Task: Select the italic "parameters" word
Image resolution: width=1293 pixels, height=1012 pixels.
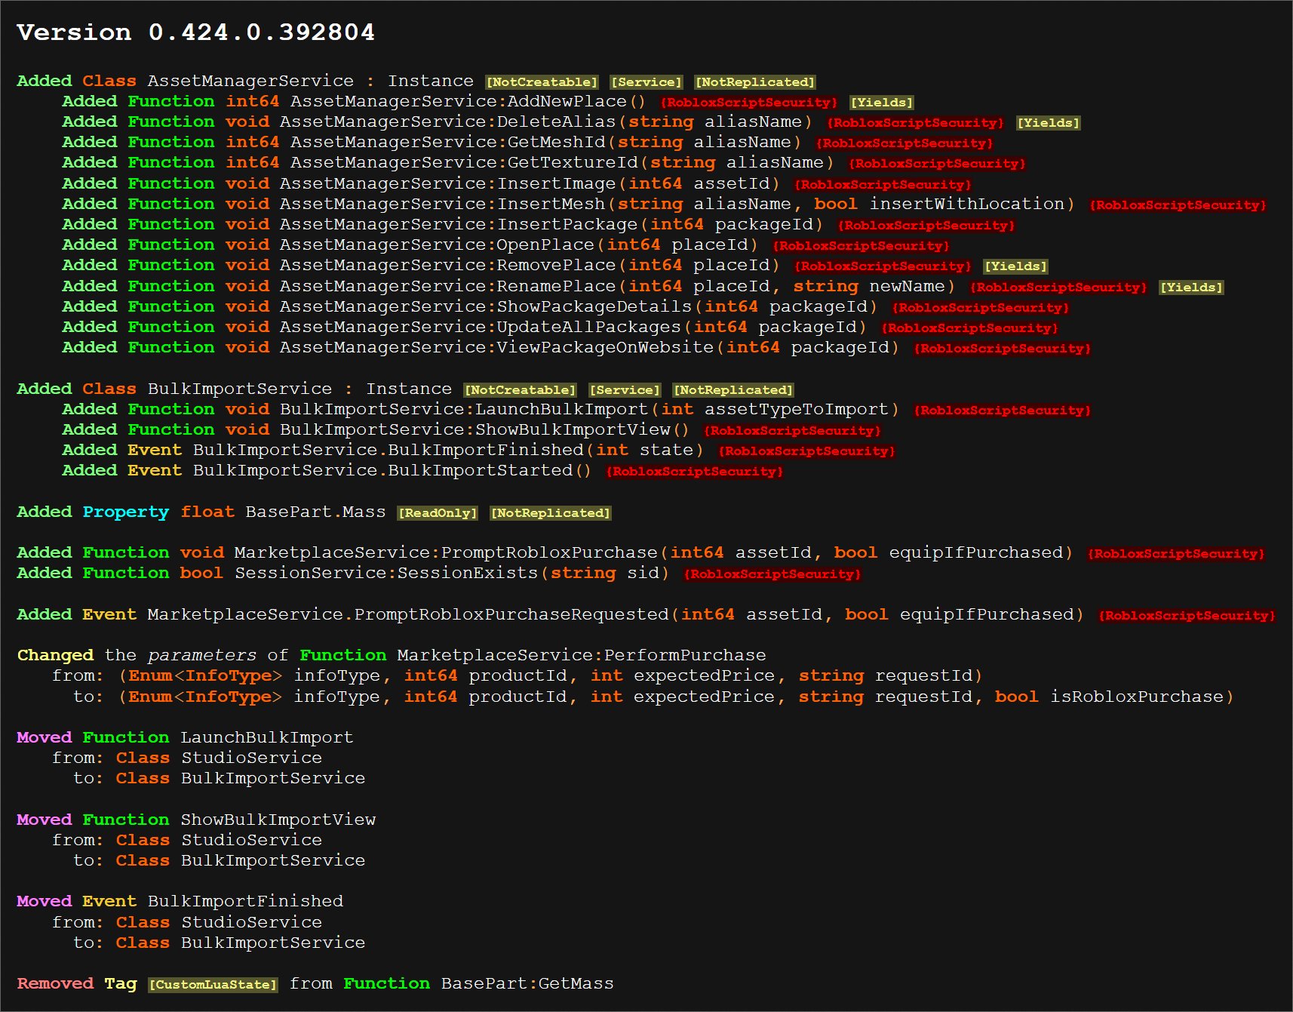Action: 201,655
